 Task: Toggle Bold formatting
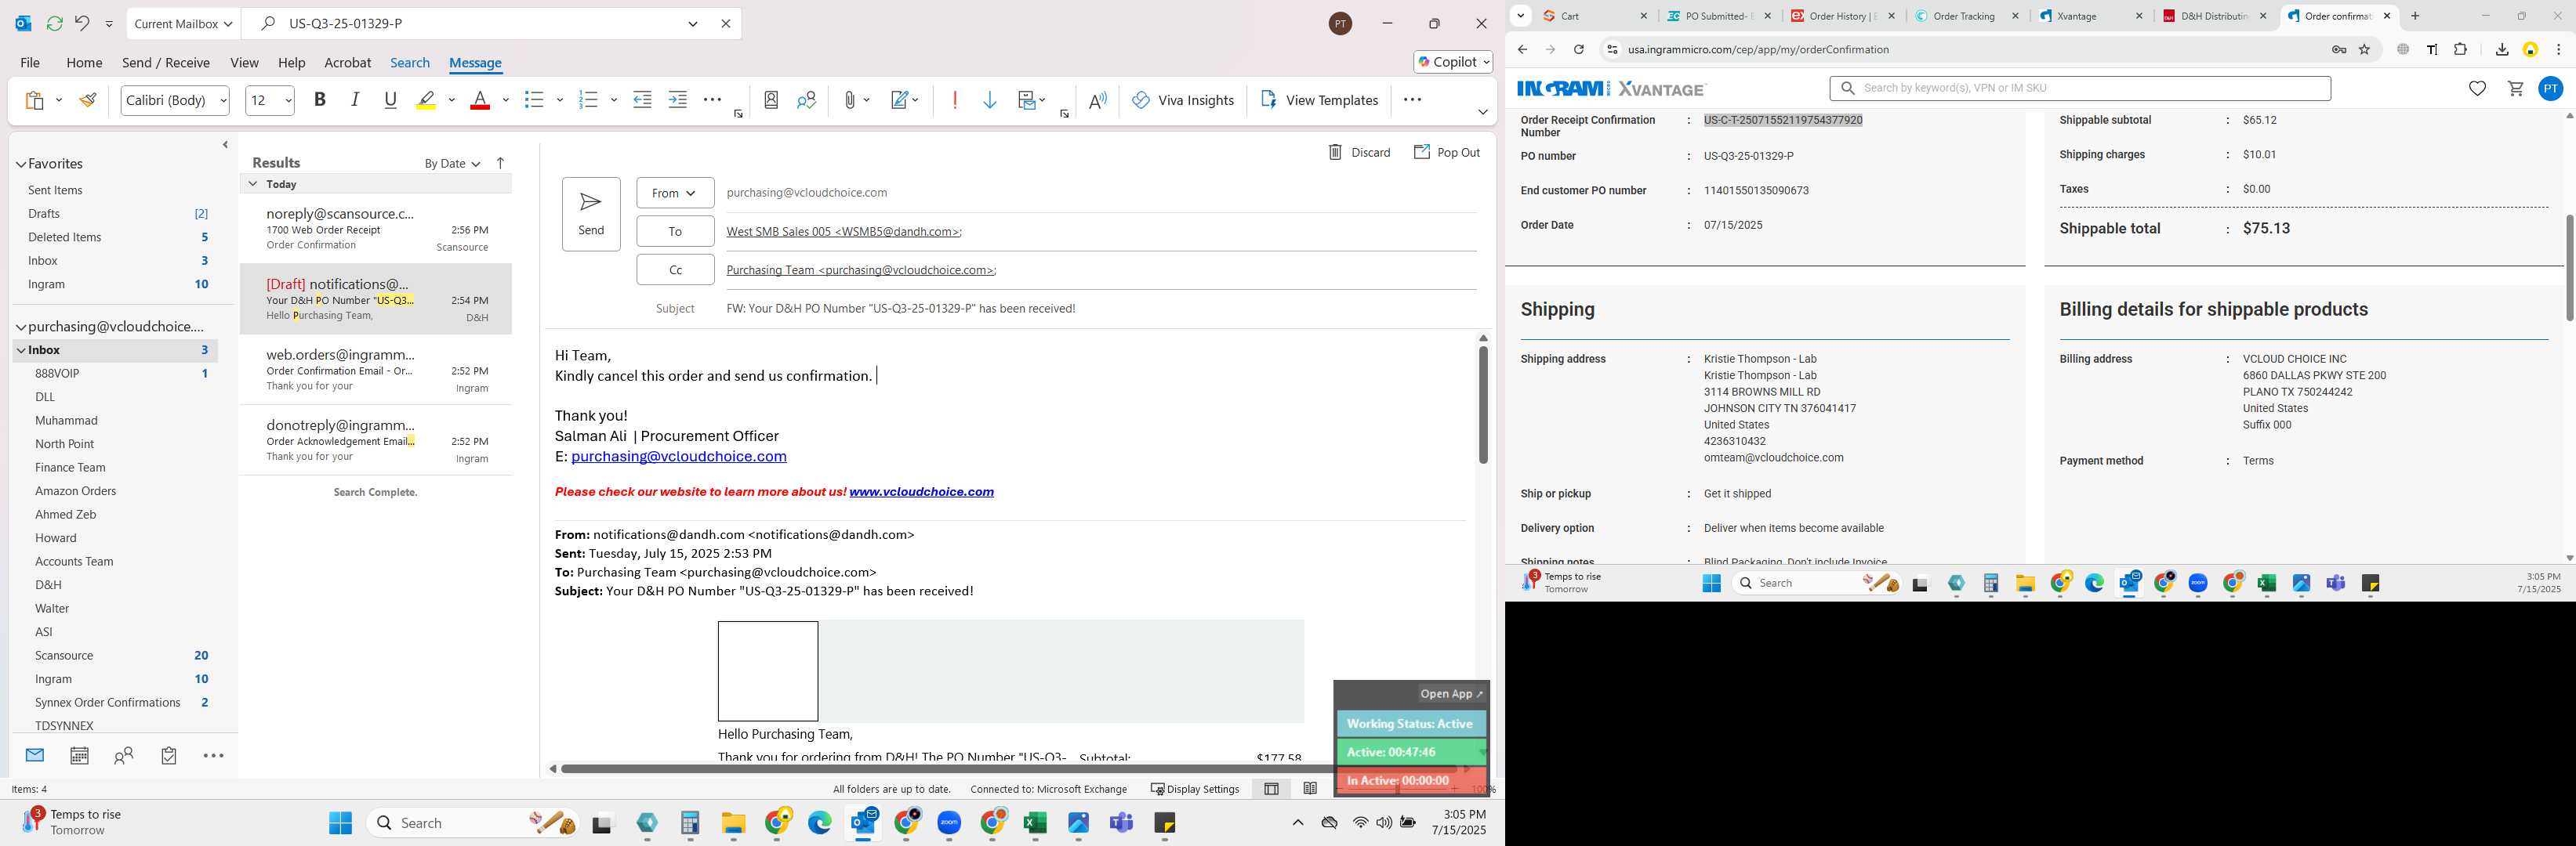coord(320,99)
